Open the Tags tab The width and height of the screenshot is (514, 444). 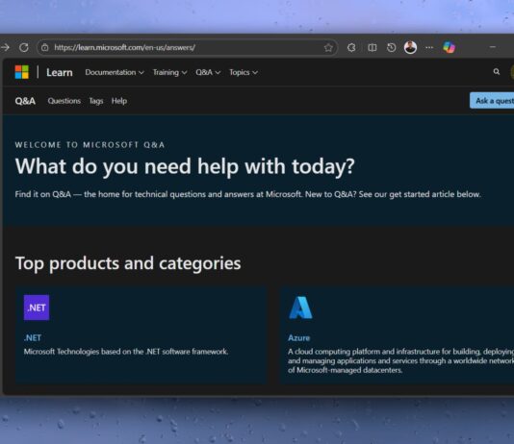tap(96, 101)
